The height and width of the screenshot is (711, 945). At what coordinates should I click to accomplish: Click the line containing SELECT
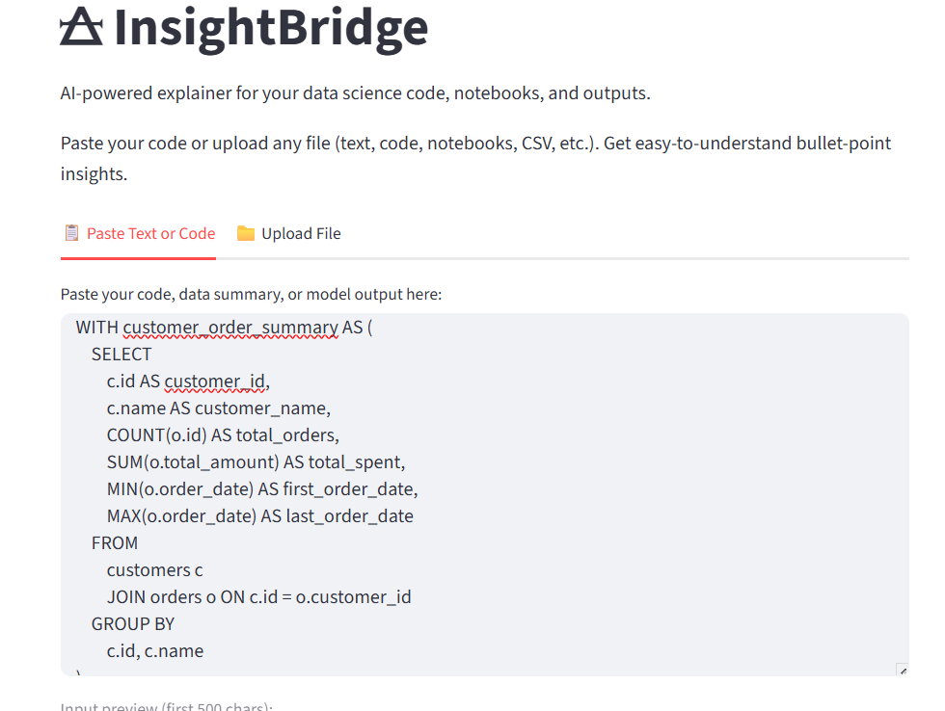[x=121, y=354]
